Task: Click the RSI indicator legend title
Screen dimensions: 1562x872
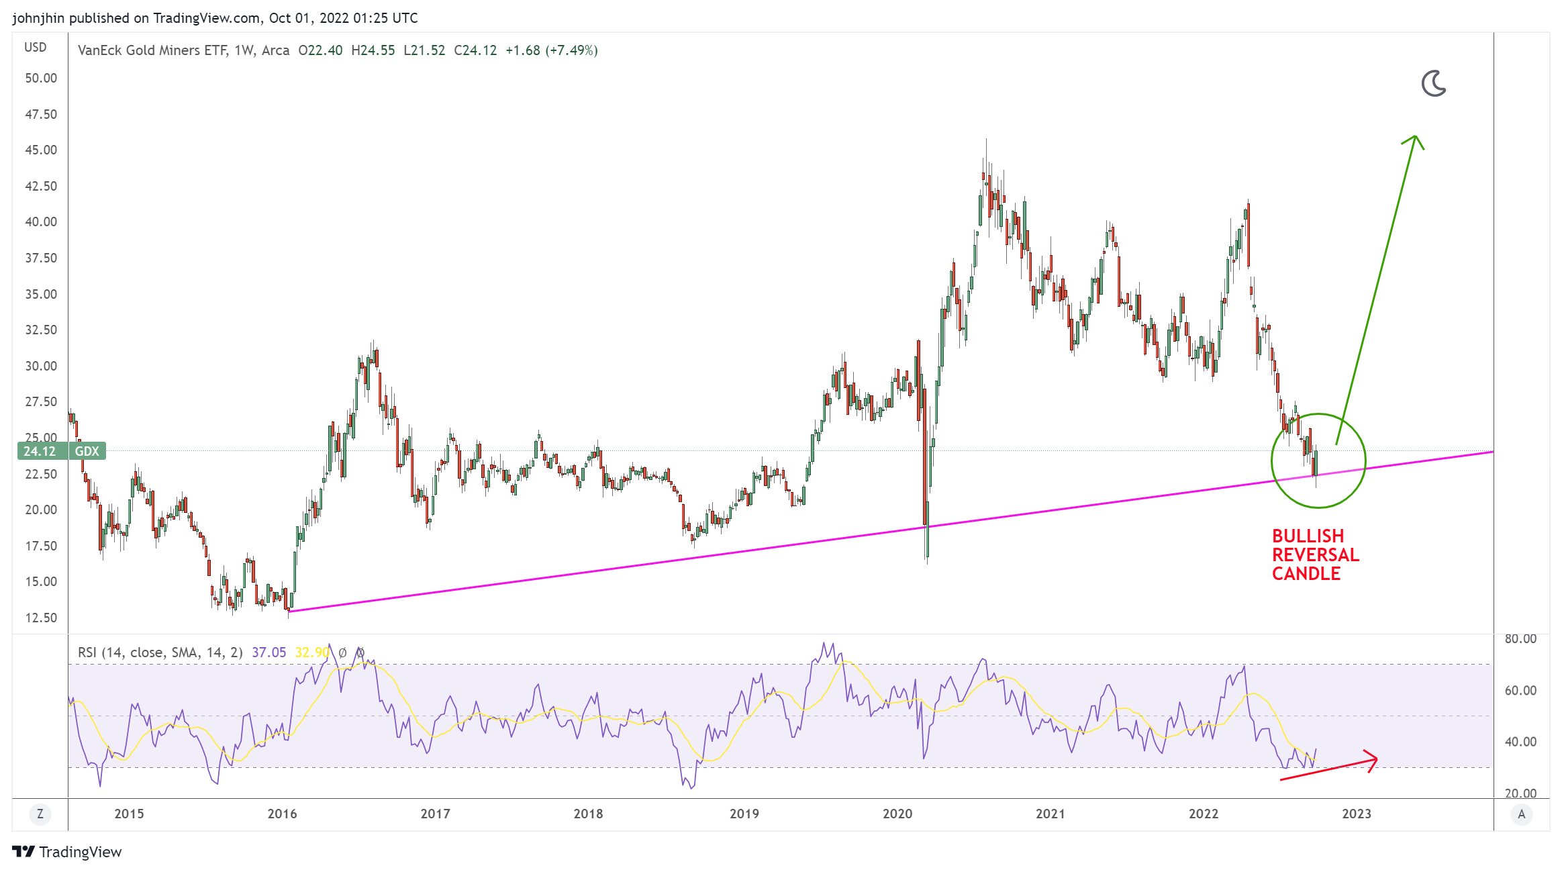Action: click(x=160, y=652)
